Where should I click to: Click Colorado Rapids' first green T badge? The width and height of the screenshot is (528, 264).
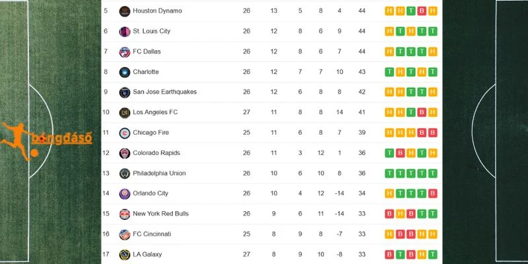[x=389, y=153]
